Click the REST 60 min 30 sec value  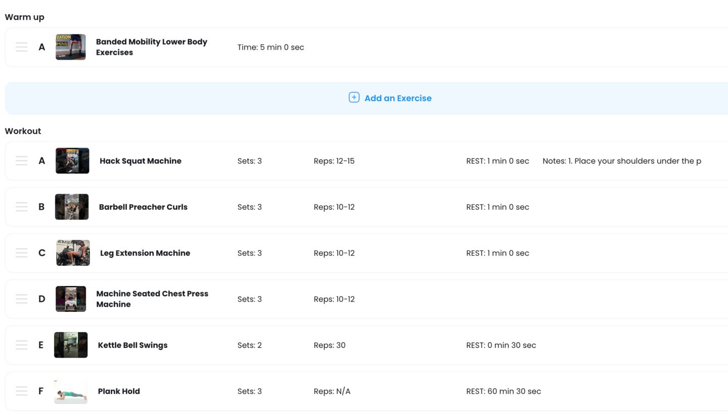click(503, 391)
